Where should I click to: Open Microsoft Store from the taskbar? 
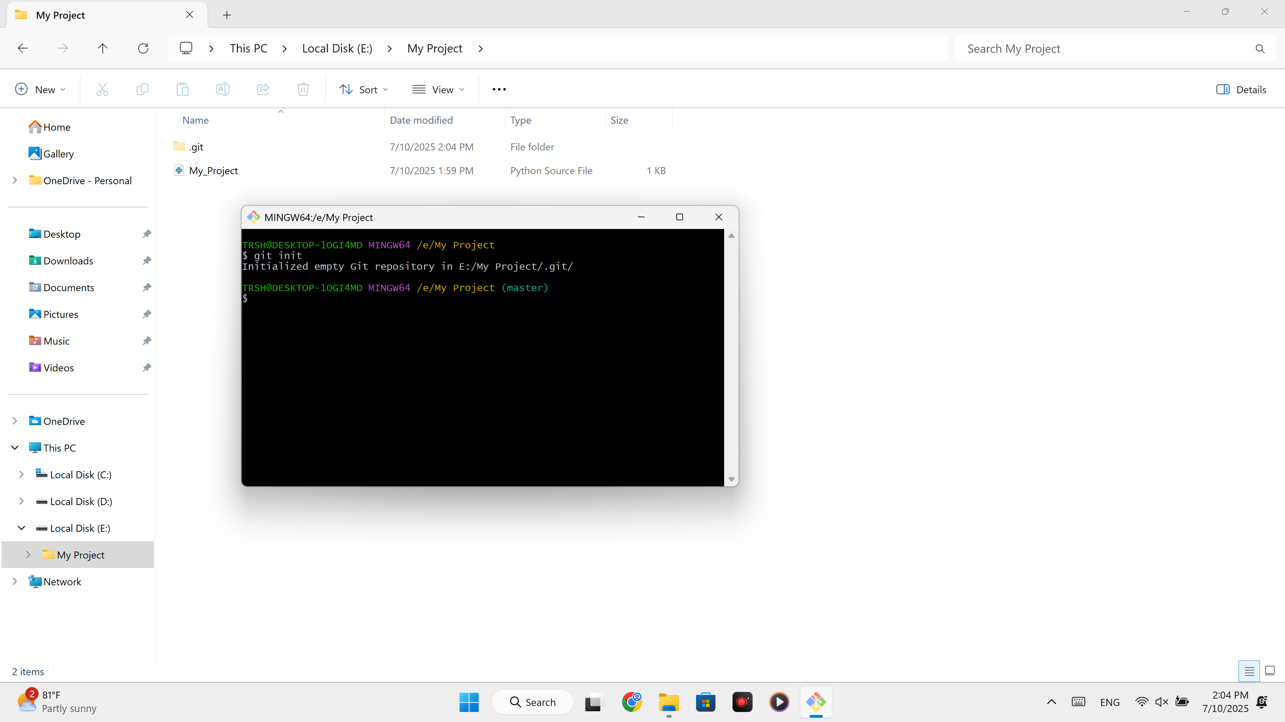coord(705,702)
